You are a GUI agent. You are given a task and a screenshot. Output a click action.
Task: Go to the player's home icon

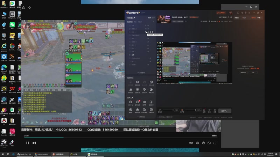pos(23,8)
